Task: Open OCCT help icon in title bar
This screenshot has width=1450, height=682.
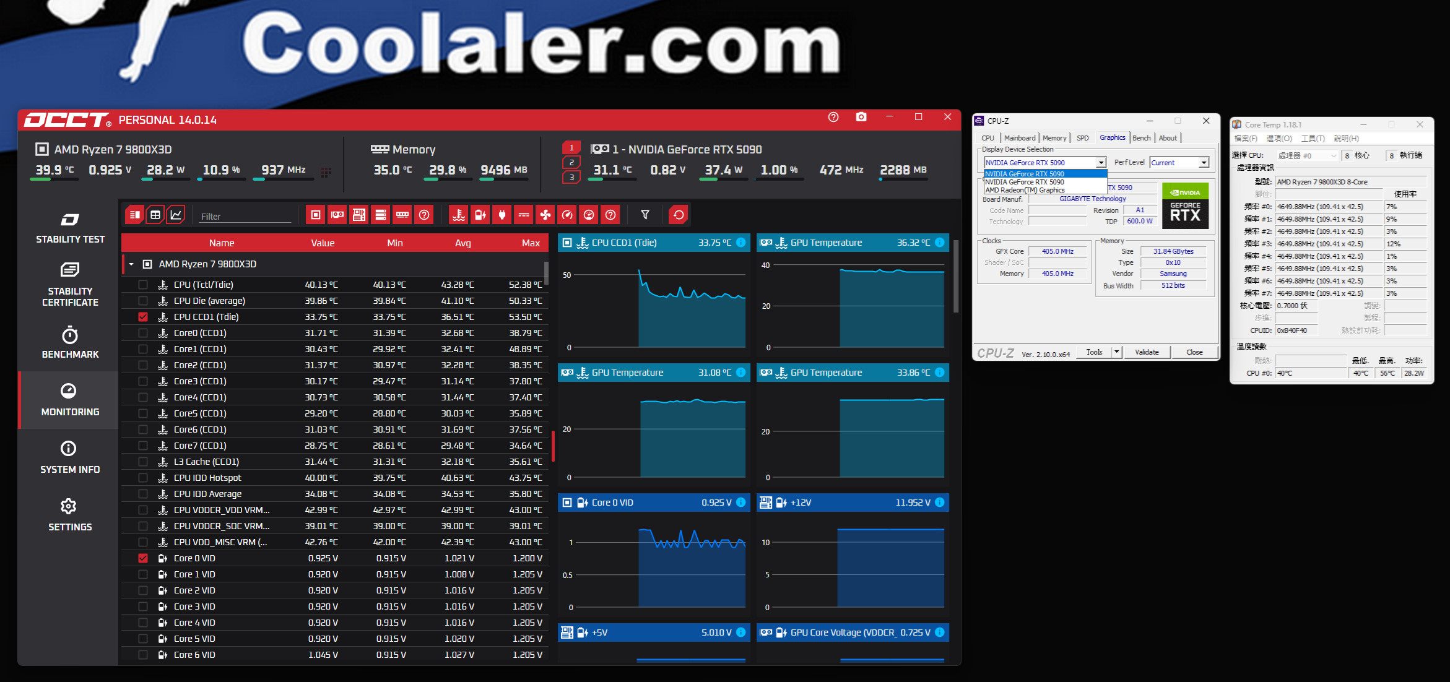Action: click(x=833, y=118)
